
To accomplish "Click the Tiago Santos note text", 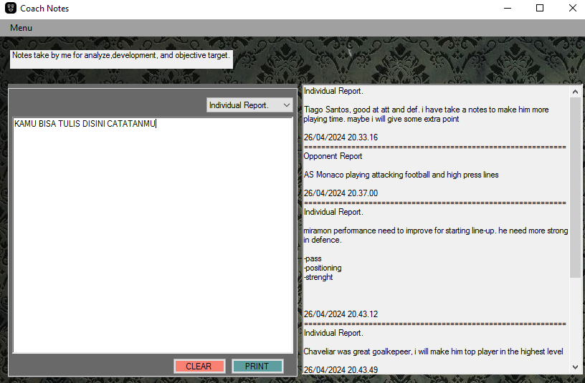I will click(426, 114).
